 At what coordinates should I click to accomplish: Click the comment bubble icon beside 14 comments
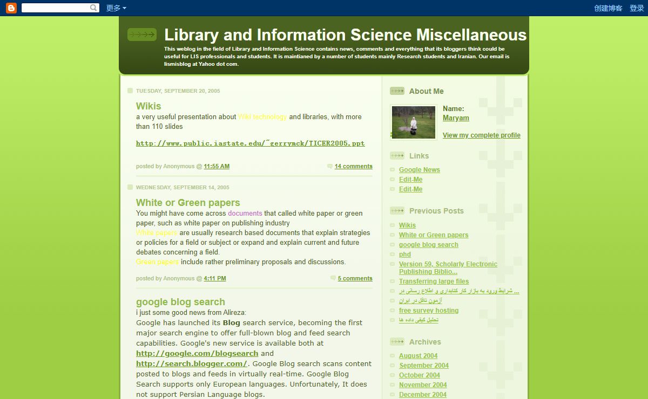coord(330,166)
